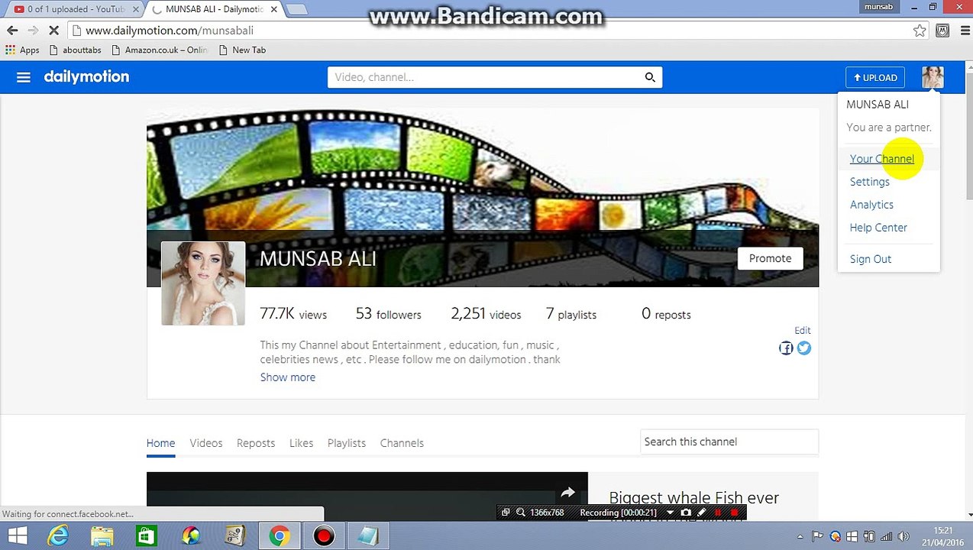Open the user avatar menu in header

[933, 77]
